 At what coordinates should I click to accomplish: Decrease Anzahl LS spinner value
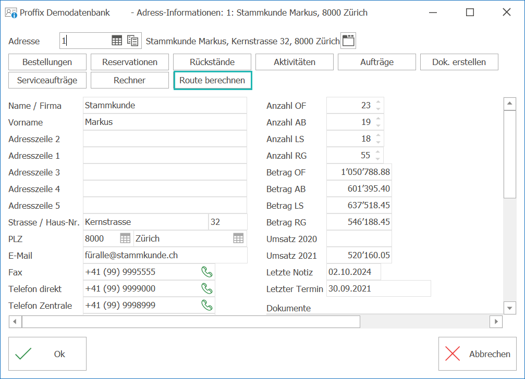tap(378, 142)
